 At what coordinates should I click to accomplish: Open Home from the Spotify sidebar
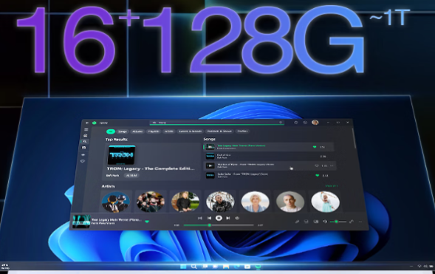point(86,135)
